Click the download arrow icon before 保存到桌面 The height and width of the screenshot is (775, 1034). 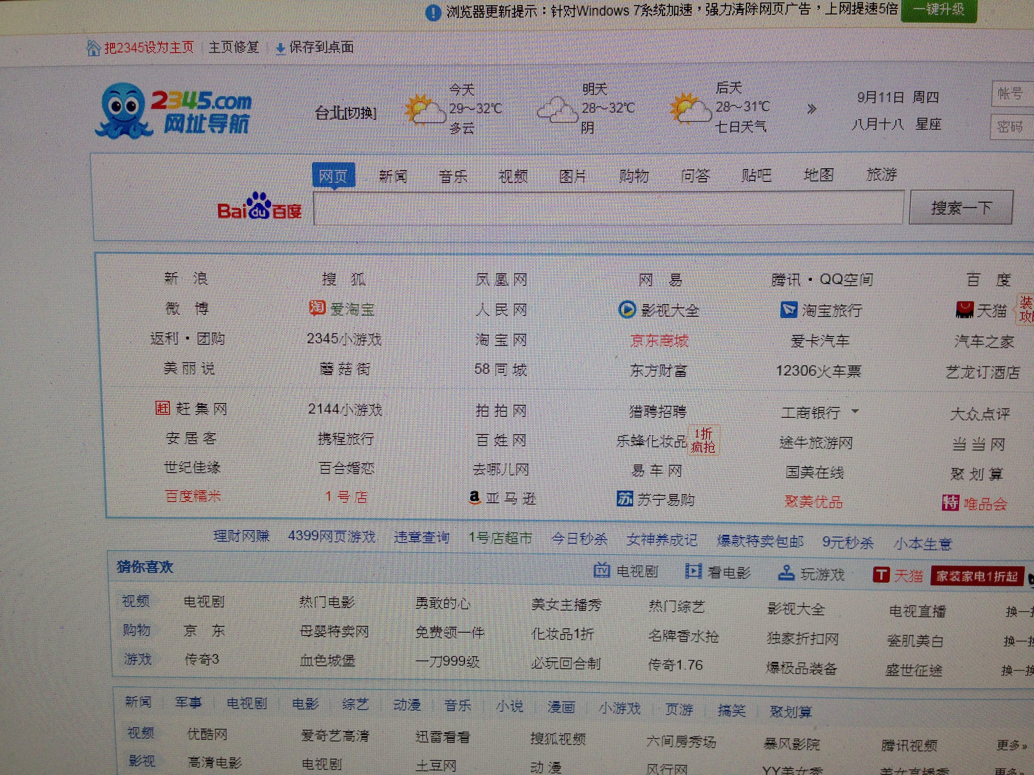(x=280, y=48)
